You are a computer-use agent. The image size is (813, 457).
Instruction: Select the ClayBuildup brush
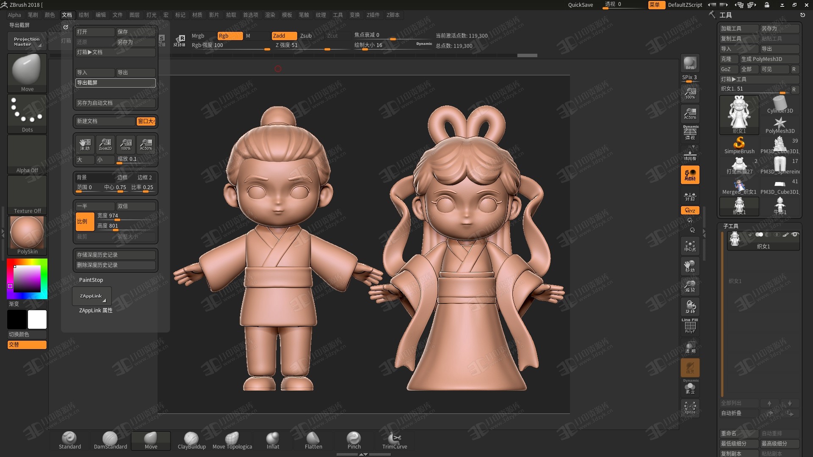(x=191, y=440)
